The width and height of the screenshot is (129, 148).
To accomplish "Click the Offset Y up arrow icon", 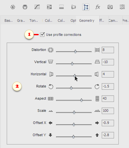I will point(97,135).
